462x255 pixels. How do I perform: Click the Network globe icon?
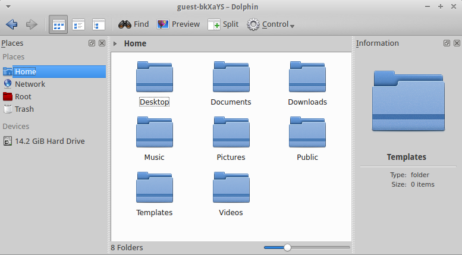click(8, 84)
